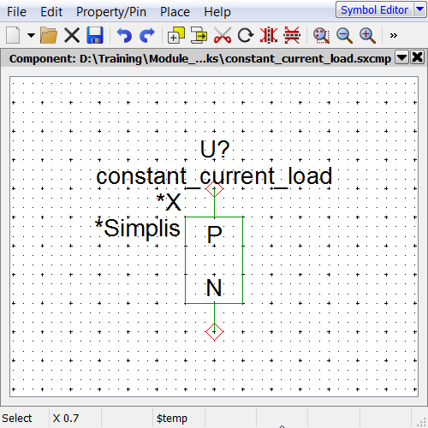
Task: Expand the component tab dropdown arrow
Action: tap(401, 57)
